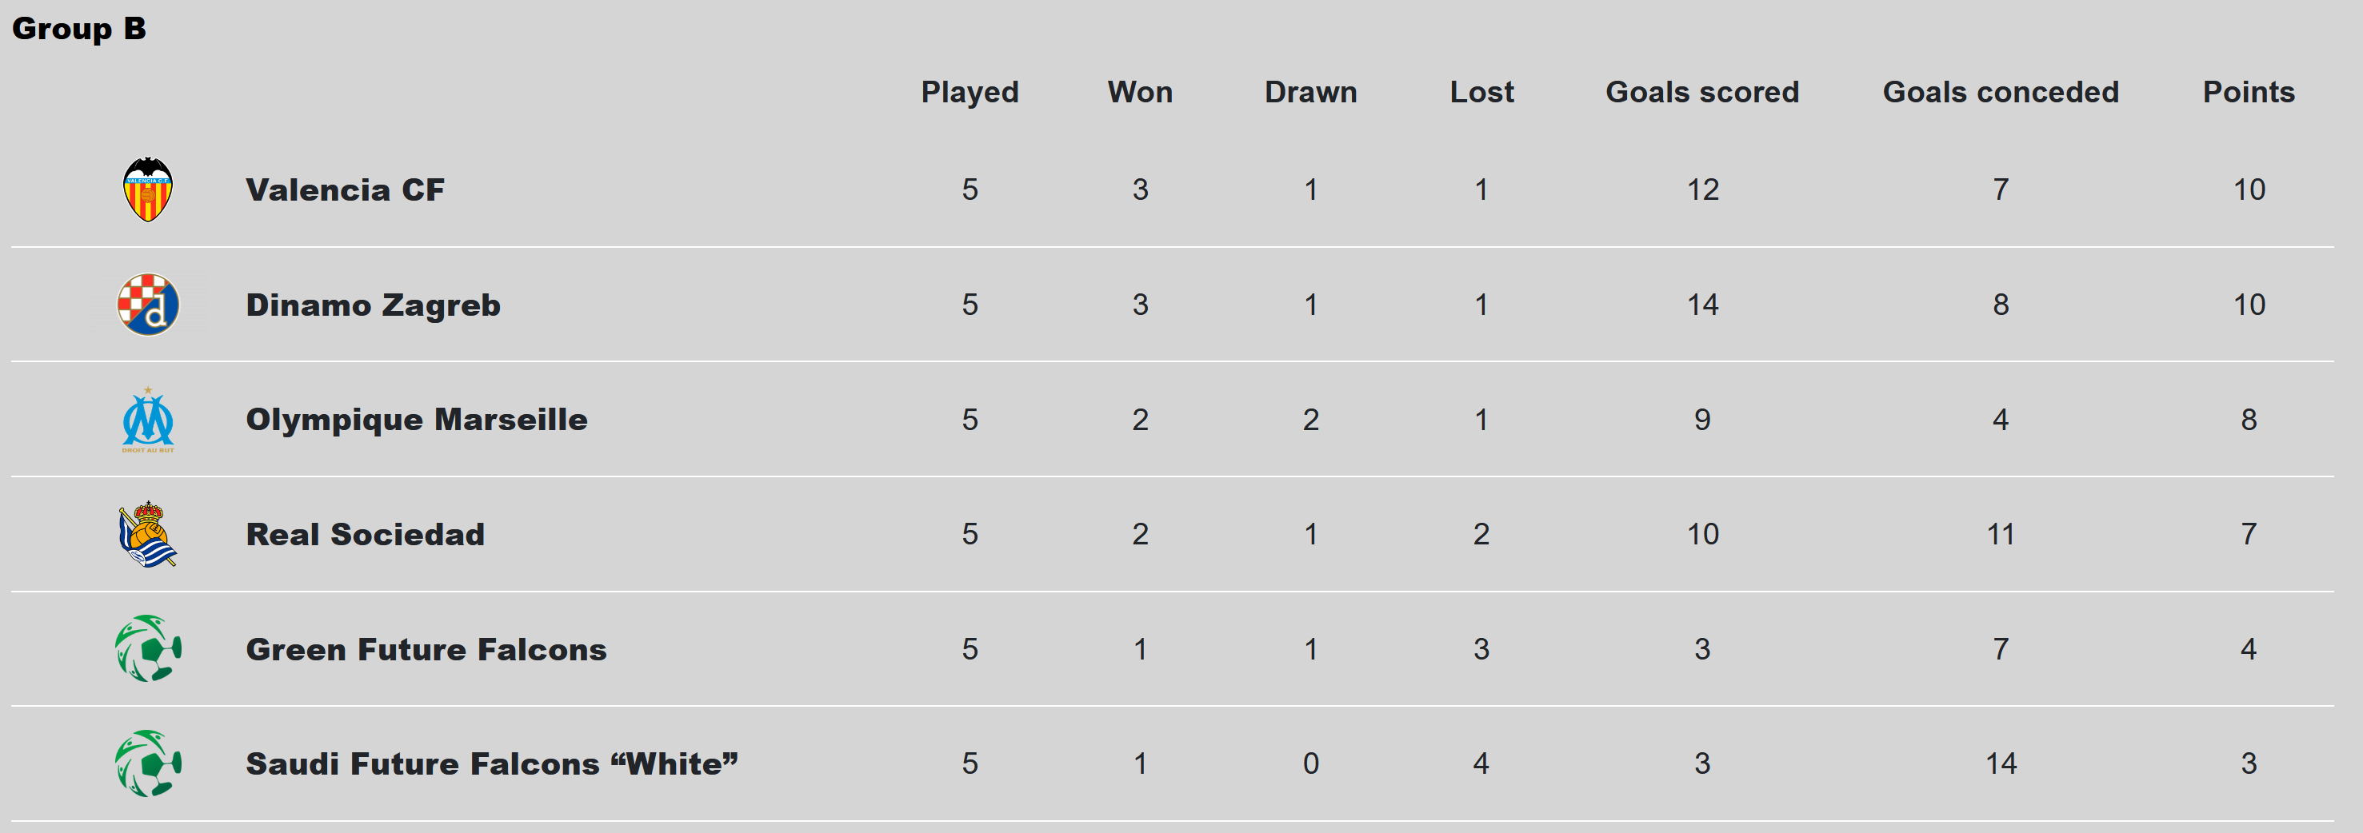Click the Points column header
This screenshot has width=2363, height=833.
[2249, 92]
